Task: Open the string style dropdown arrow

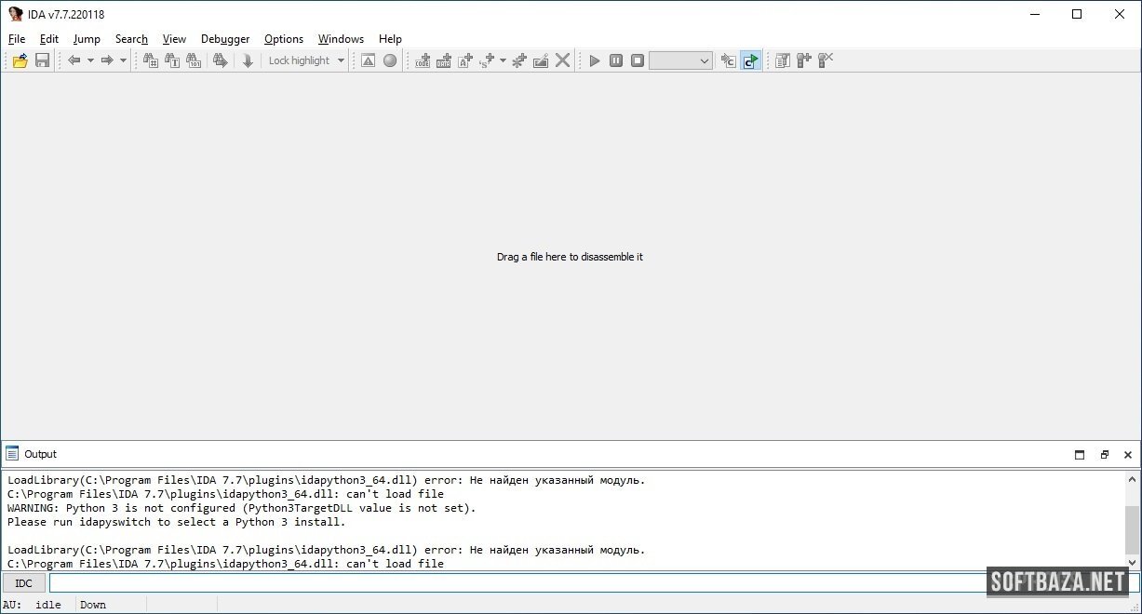Action: [503, 60]
